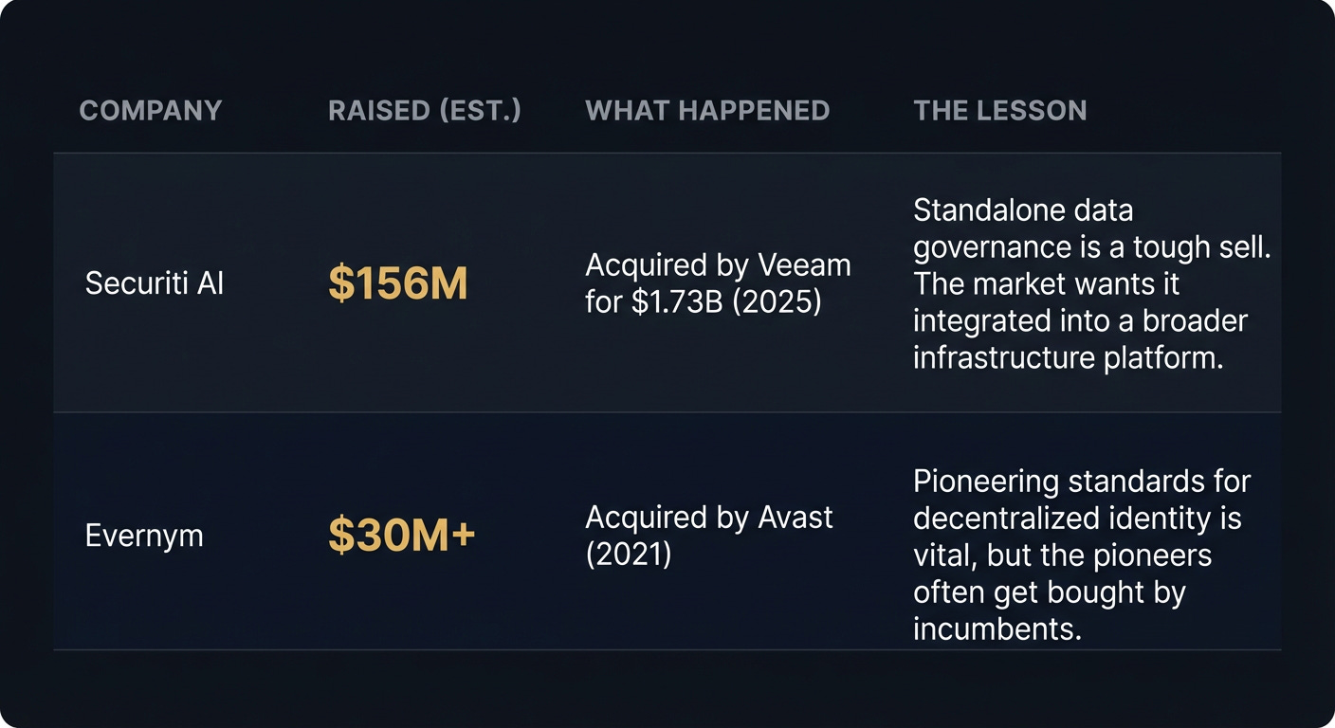Click the word 'incumbents.' in lesson
Viewport: 1335px width, 728px height.
pos(997,628)
